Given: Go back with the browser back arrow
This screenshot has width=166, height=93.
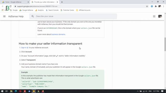Looking at the screenshot, I should [x=3, y=6].
